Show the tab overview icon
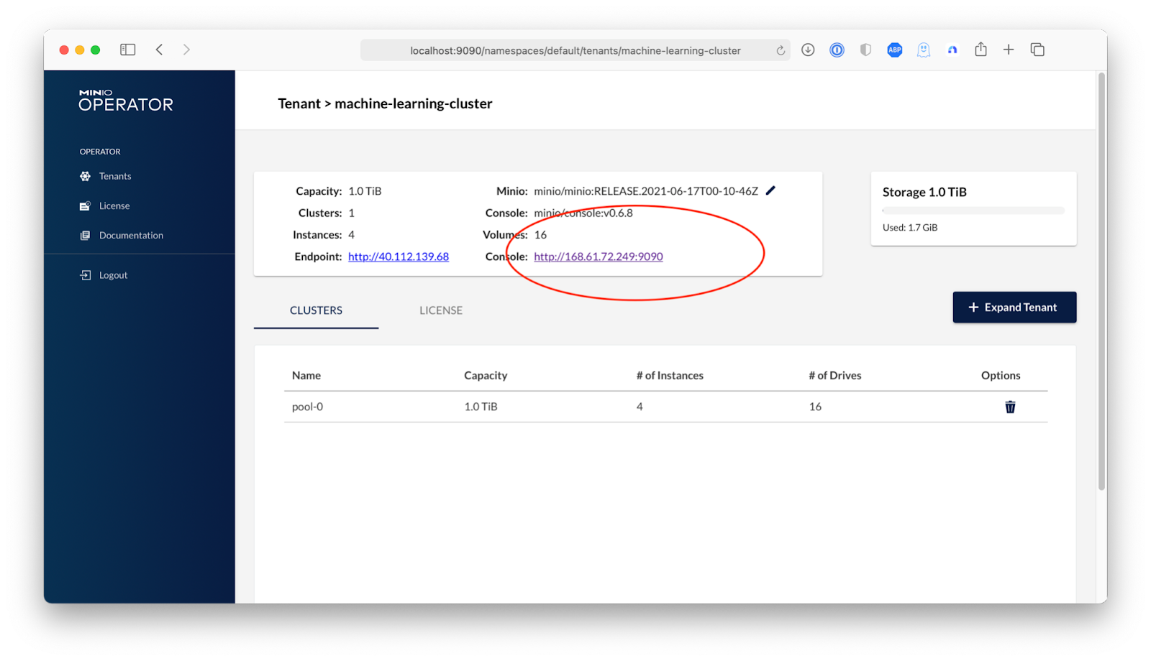Image resolution: width=1151 pixels, height=661 pixels. 1037,50
